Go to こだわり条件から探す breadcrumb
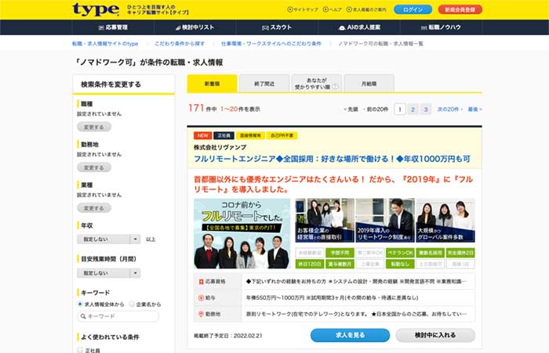The width and height of the screenshot is (549, 353). coord(180,44)
